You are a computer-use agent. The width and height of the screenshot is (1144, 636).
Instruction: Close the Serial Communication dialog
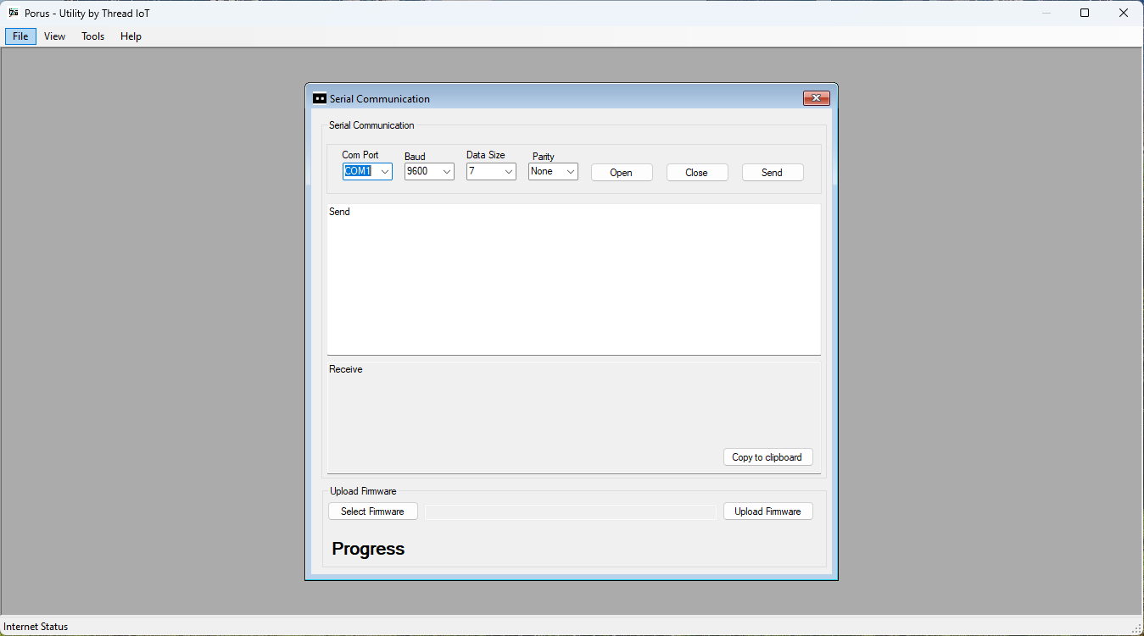816,98
